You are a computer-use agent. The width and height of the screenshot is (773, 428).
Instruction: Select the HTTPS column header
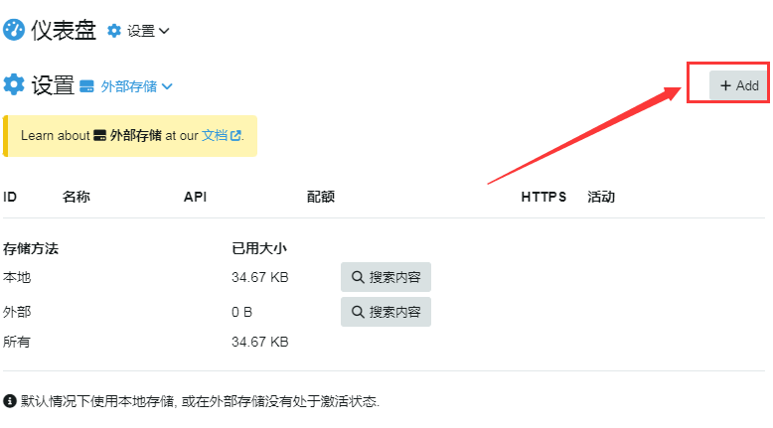[x=543, y=197]
